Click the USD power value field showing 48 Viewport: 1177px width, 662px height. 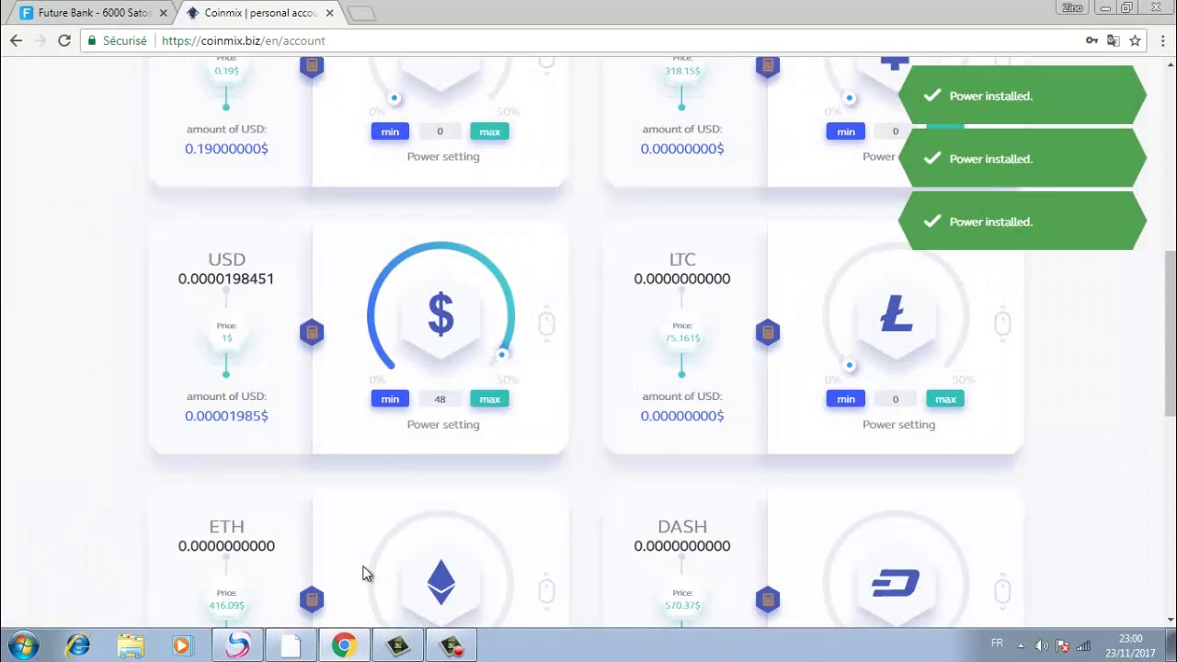coord(440,399)
